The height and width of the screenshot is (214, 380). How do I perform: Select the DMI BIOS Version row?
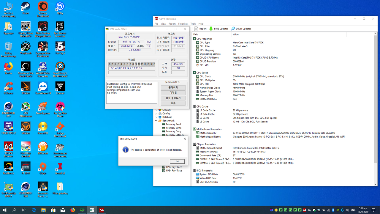pyautogui.click(x=283, y=182)
